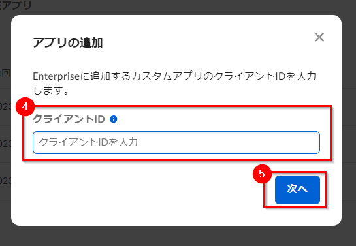The width and height of the screenshot is (356, 246).
Task: Click the クライアントID field label
Action: coord(69,119)
